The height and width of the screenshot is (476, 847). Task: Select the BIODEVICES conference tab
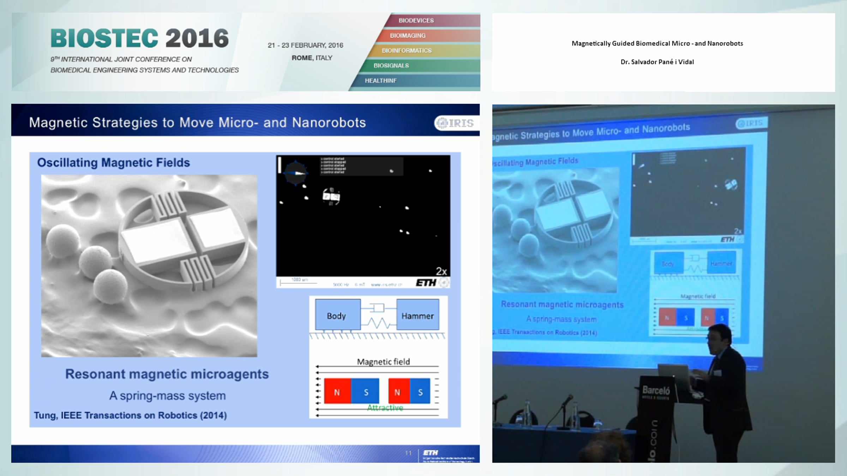click(x=416, y=20)
